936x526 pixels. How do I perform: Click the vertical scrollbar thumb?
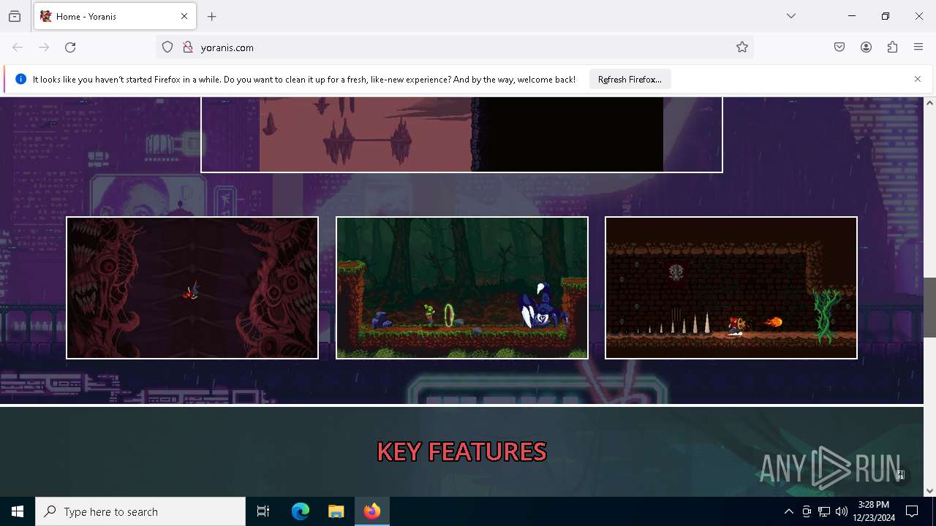(929, 308)
